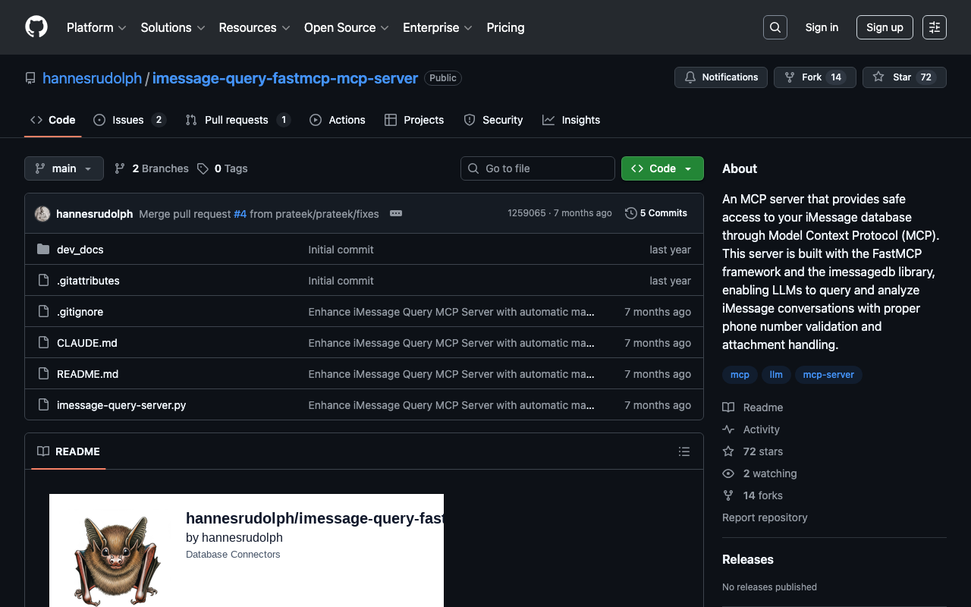Open the green Code dropdown

click(x=661, y=168)
